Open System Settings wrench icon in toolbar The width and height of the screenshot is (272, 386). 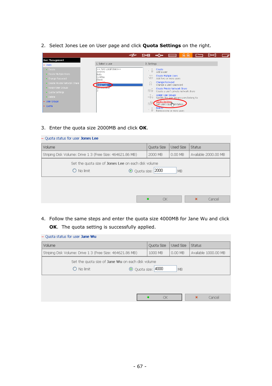click(x=146, y=55)
